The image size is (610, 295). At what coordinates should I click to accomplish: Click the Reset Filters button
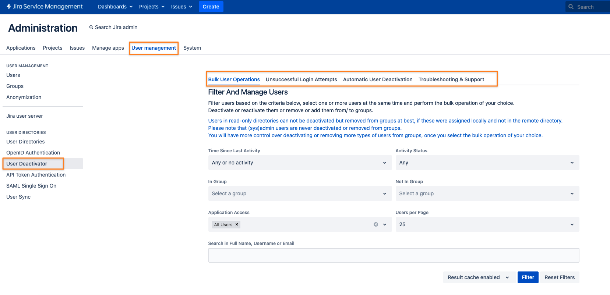(560, 277)
